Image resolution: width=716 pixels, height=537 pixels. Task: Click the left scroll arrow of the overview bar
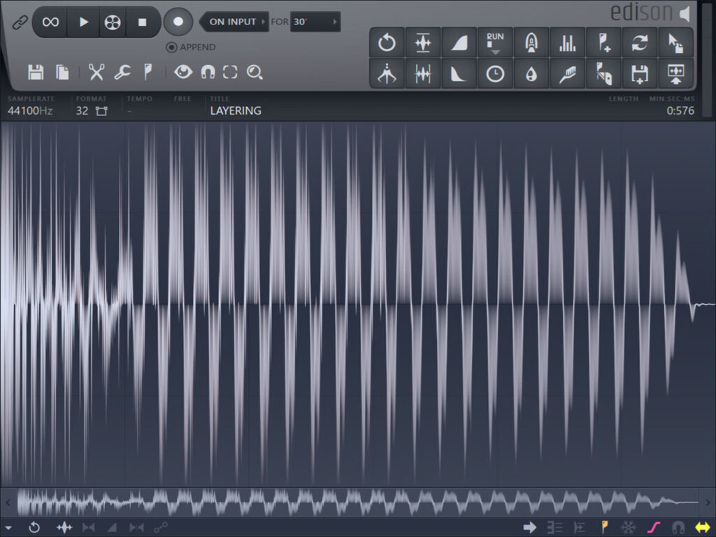[8, 502]
